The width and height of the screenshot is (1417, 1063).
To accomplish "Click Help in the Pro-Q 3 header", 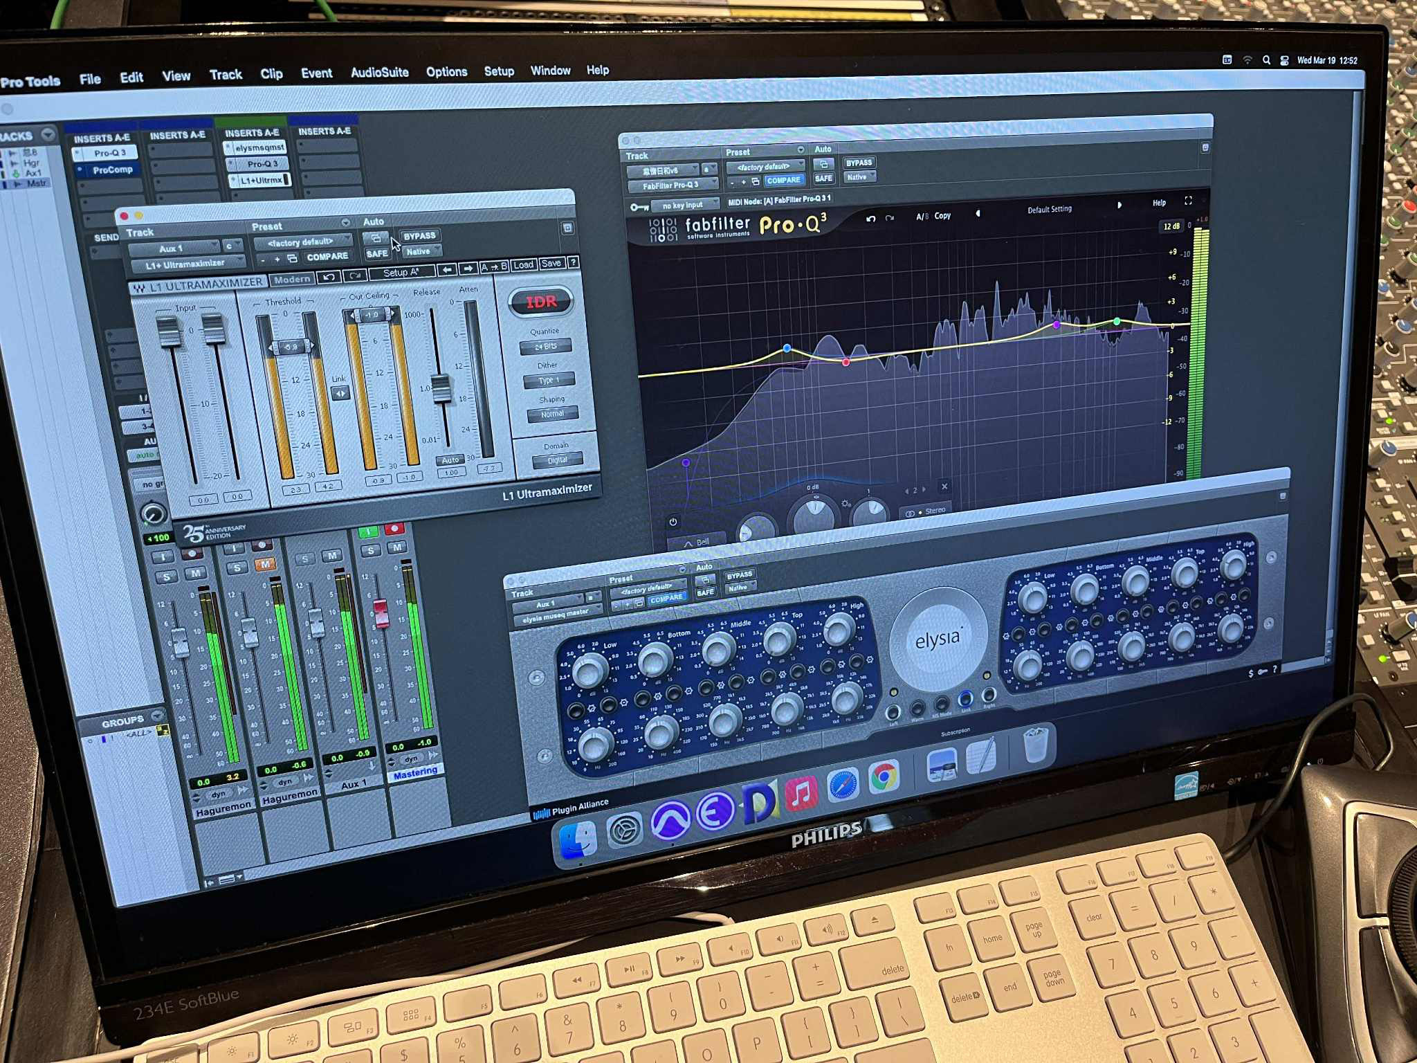I will click(1159, 203).
